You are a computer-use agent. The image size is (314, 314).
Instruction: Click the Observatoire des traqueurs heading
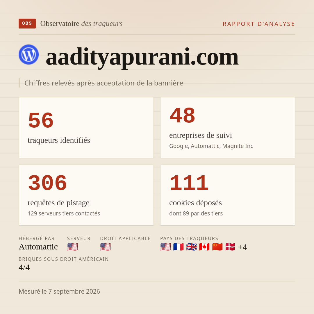(x=81, y=24)
